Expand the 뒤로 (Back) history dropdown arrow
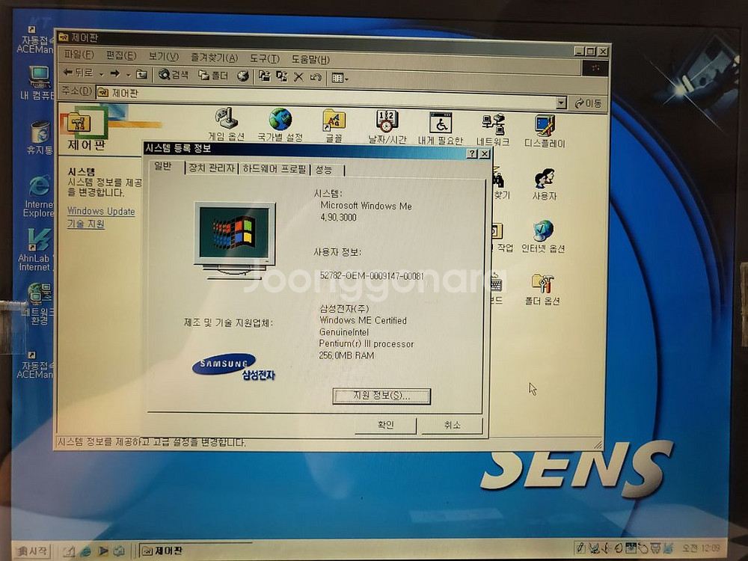This screenshot has height=561, width=748. (x=100, y=74)
